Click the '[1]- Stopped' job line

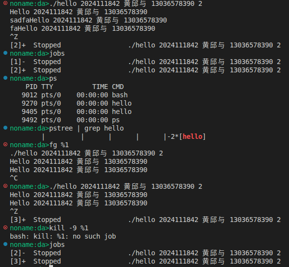coord(145,62)
